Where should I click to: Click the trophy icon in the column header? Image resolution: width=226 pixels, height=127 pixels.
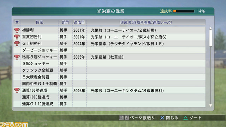tap(17, 22)
